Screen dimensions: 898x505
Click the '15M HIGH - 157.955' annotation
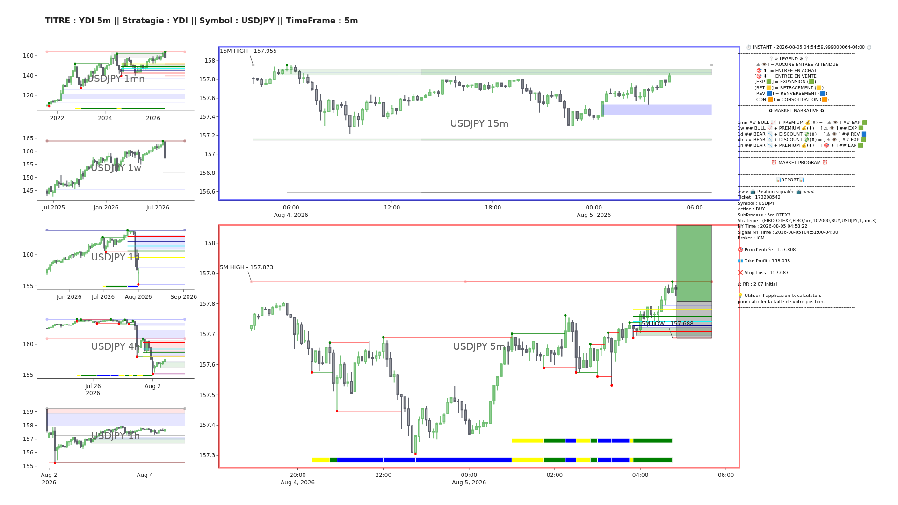pos(248,51)
